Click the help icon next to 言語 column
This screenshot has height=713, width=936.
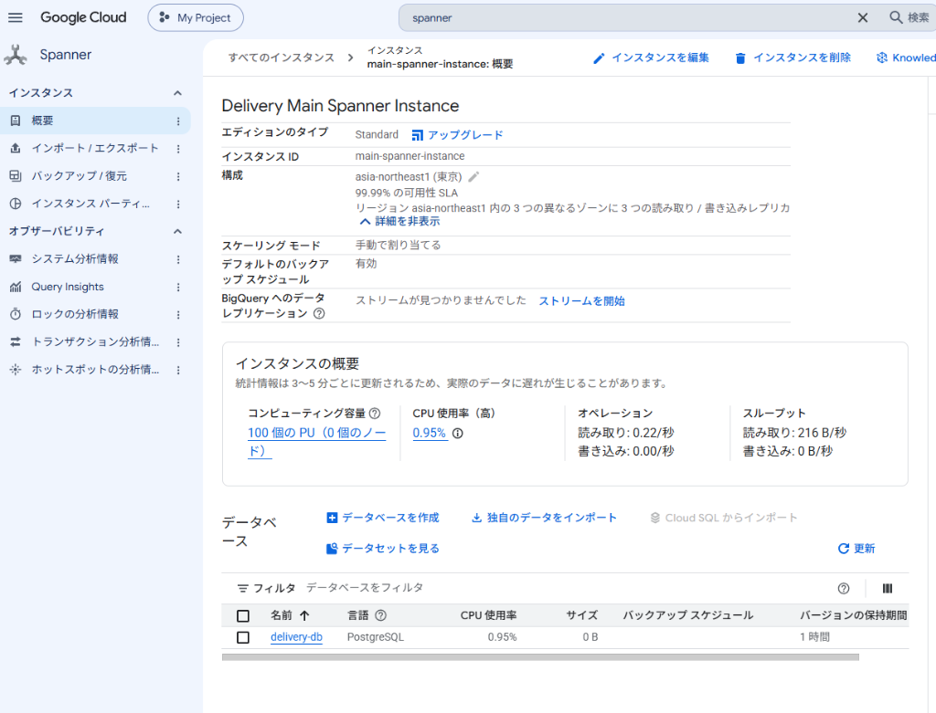pos(381,615)
